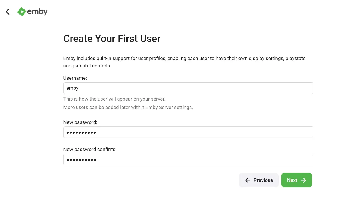Go to the Next setup step
The width and height of the screenshot is (344, 201).
point(297,180)
